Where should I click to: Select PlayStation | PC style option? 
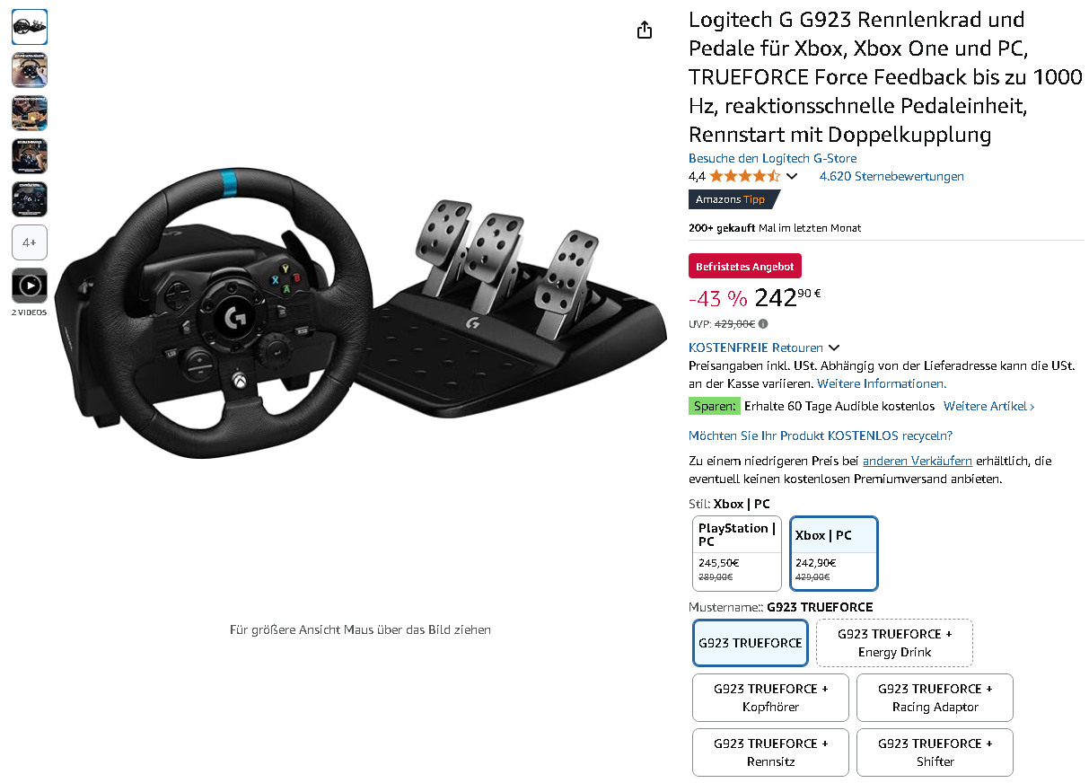tap(737, 553)
